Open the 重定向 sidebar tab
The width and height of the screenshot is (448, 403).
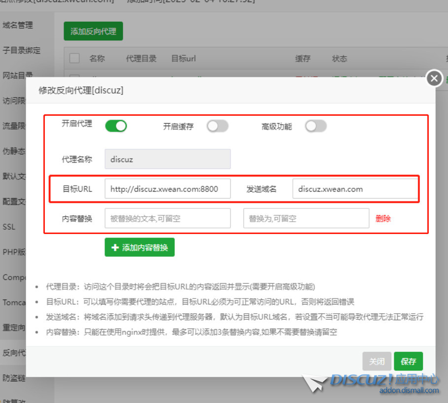pyautogui.click(x=14, y=327)
